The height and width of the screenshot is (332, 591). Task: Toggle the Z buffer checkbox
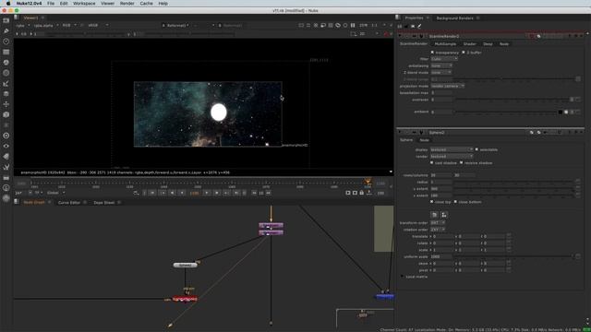[464, 53]
